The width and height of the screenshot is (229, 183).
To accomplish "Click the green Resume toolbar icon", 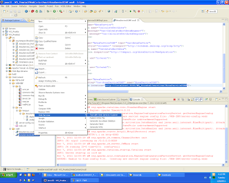I will 130,11.
